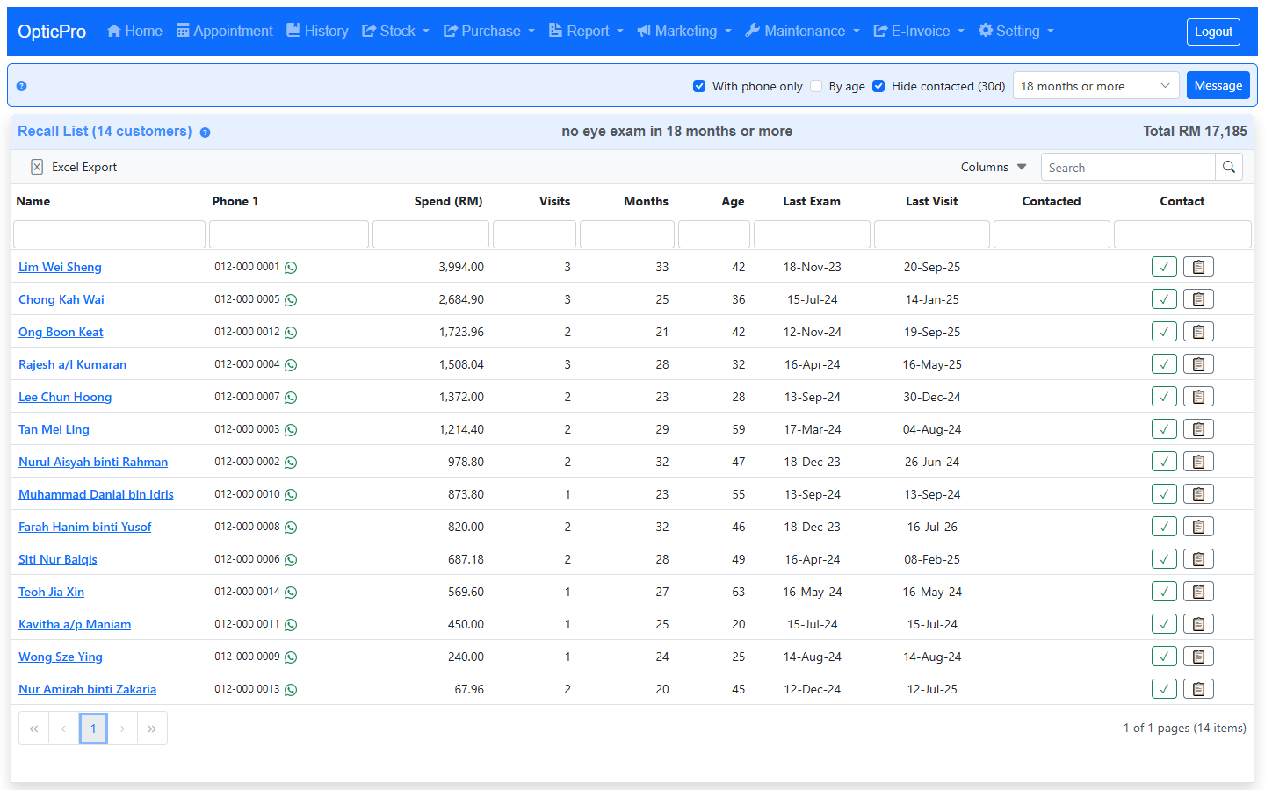Click WhatsApp icon for Siti Nur Balqis
This screenshot has height=790, width=1265.
pyautogui.click(x=291, y=560)
